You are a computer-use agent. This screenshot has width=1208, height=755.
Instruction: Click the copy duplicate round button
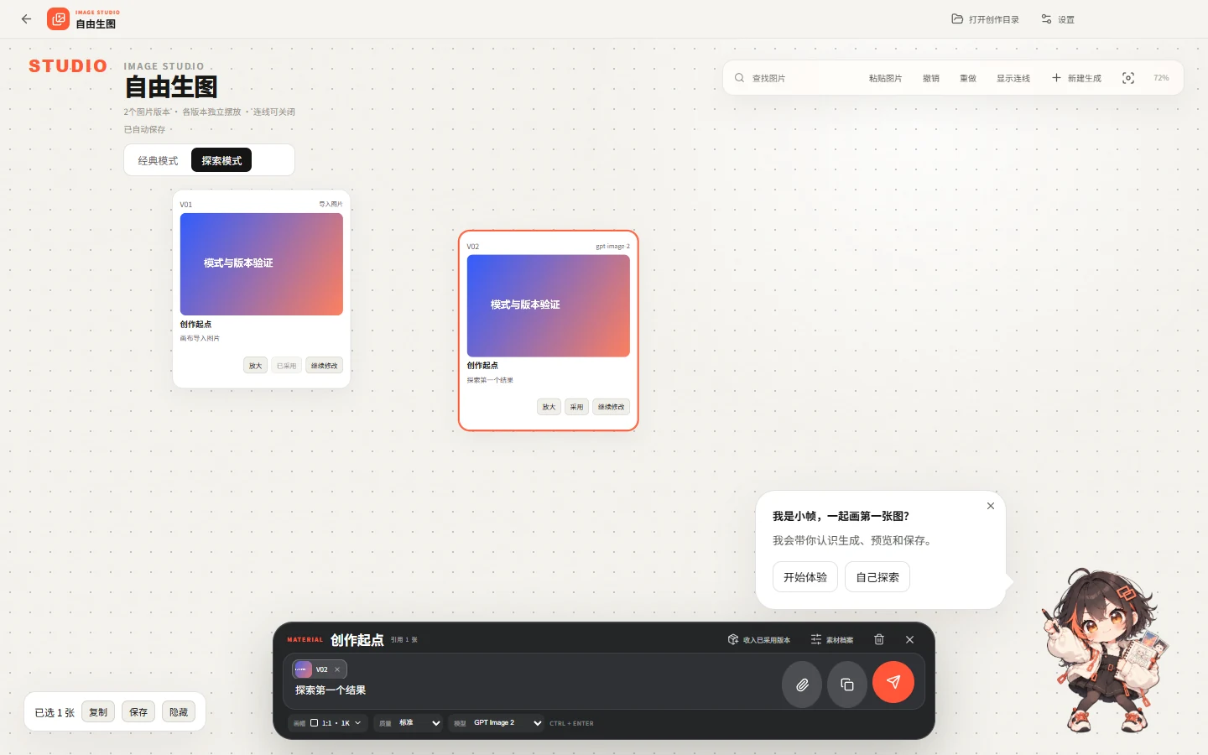tap(847, 685)
